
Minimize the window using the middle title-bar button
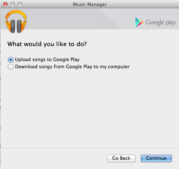(x=13, y=4)
